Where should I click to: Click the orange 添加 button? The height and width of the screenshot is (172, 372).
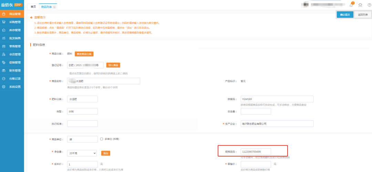click(106, 153)
